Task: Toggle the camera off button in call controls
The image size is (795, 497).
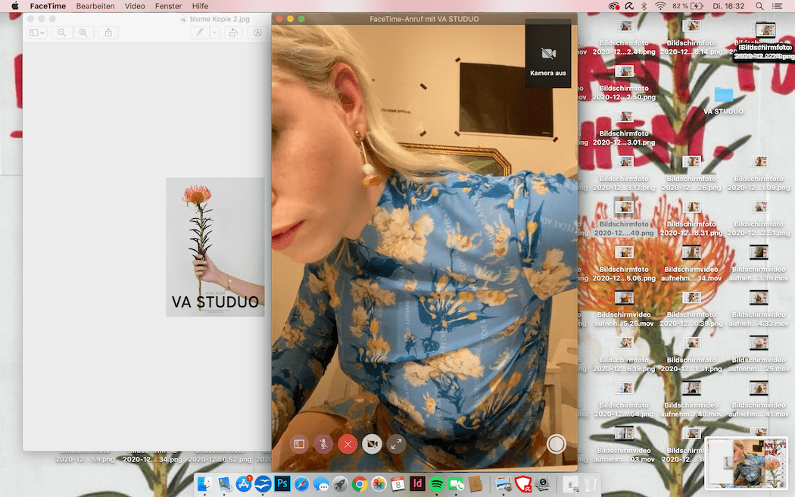Action: pos(372,445)
